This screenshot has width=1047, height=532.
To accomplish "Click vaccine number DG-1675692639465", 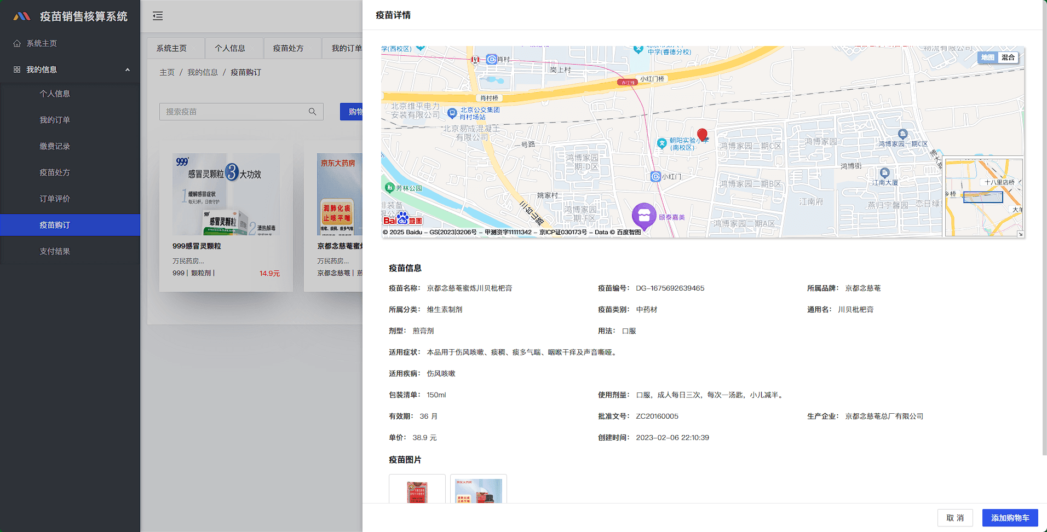I will tap(670, 288).
